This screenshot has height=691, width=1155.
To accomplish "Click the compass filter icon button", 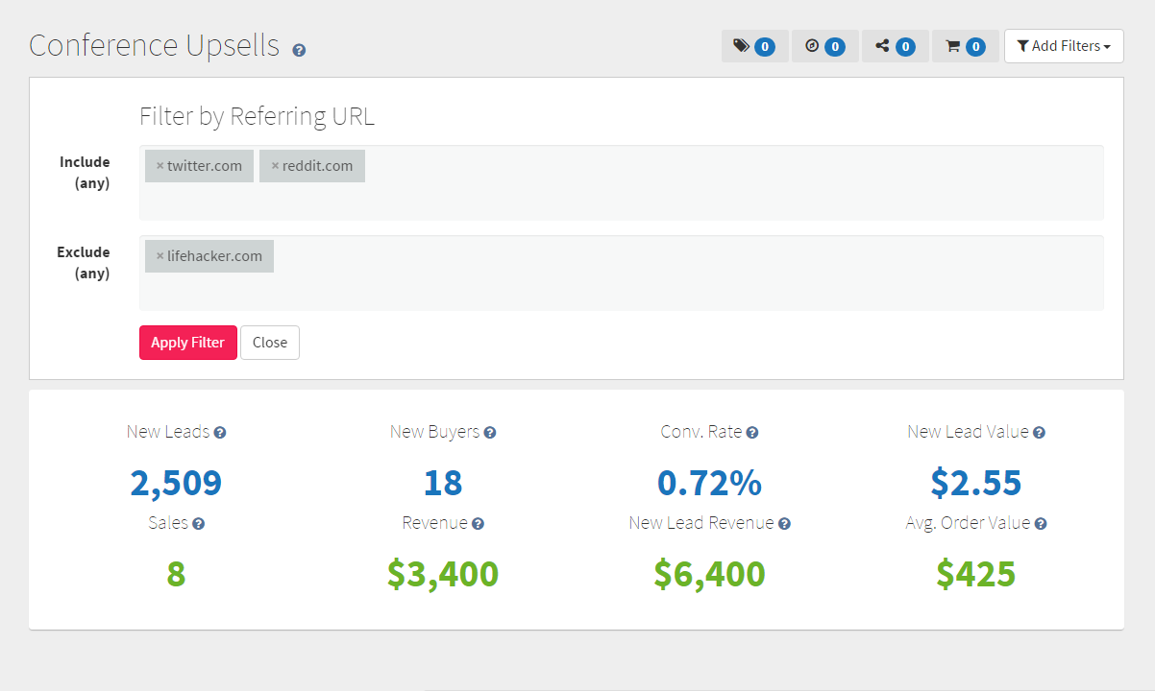I will pyautogui.click(x=824, y=46).
